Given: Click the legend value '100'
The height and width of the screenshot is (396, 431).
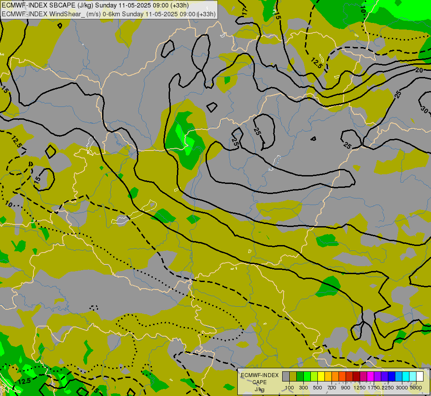Looking at the screenshot, I should [x=289, y=388].
